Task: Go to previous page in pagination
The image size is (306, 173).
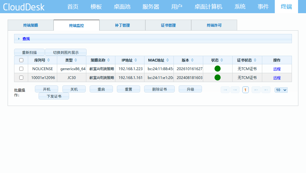Action: point(235,90)
